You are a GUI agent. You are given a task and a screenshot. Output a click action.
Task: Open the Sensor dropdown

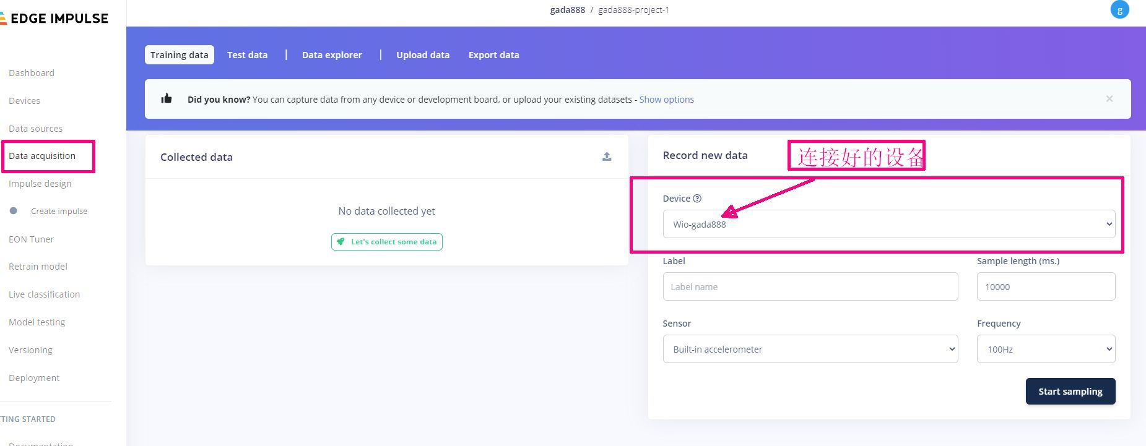810,349
